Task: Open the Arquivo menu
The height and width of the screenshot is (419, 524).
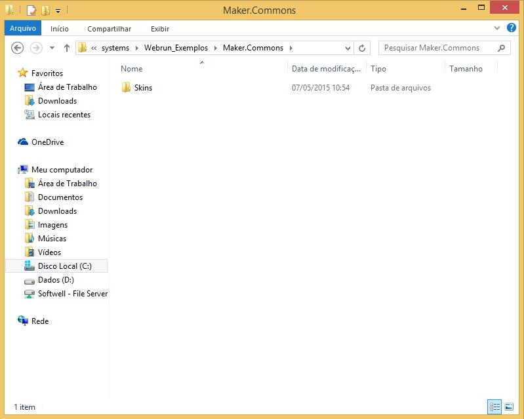Action: (22, 29)
